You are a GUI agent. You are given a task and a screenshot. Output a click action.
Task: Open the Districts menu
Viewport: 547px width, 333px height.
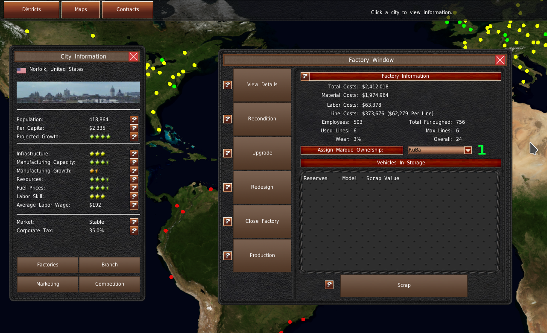[32, 10]
